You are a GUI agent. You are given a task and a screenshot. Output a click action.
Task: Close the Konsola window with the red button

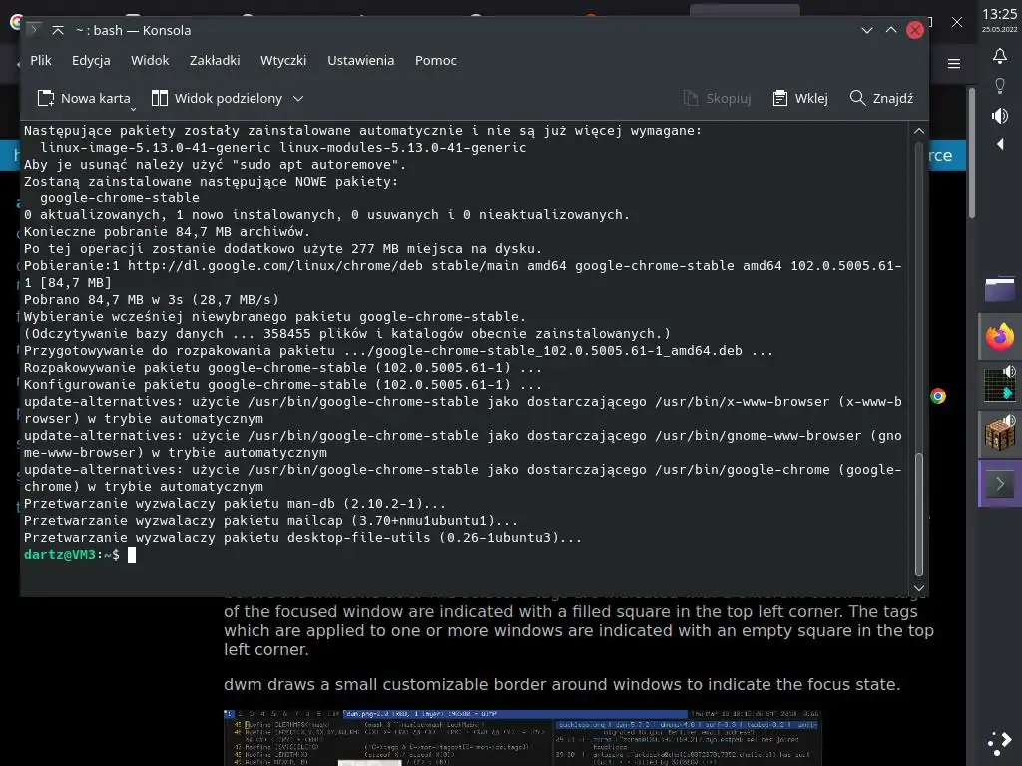[915, 30]
